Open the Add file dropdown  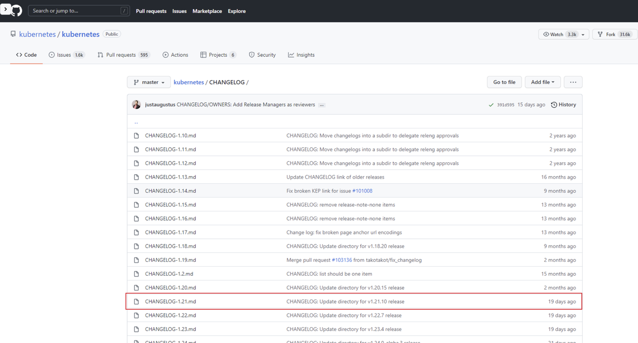[x=543, y=82]
